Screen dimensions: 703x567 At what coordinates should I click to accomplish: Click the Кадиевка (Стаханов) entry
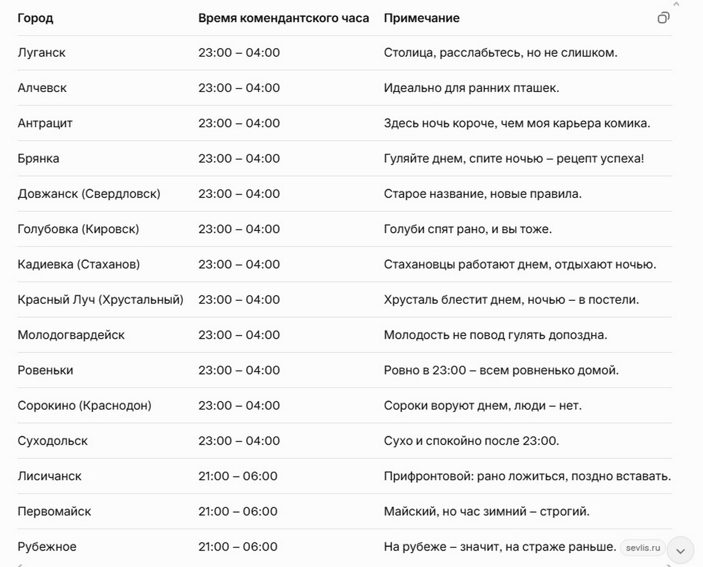pyautogui.click(x=78, y=264)
